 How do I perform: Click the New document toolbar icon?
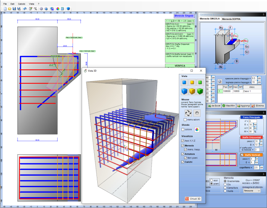[5, 9]
